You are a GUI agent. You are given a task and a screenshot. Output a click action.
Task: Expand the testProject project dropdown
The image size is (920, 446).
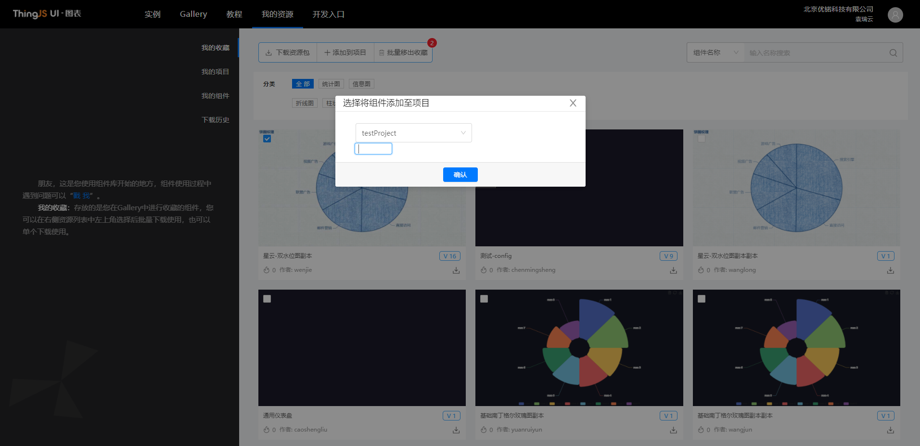(414, 133)
